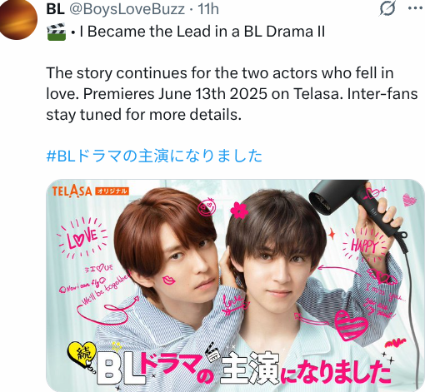This screenshot has width=425, height=392.
Task: Click the yellow heart 続 badge
Action: click(81, 354)
